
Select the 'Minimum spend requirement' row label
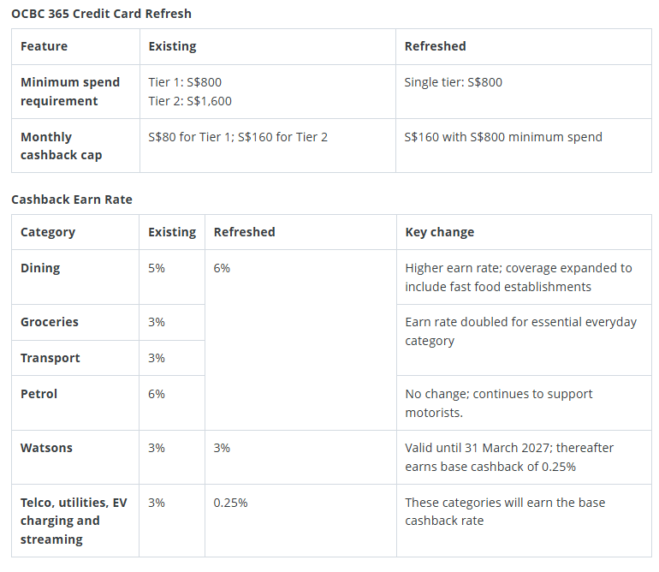tap(70, 92)
